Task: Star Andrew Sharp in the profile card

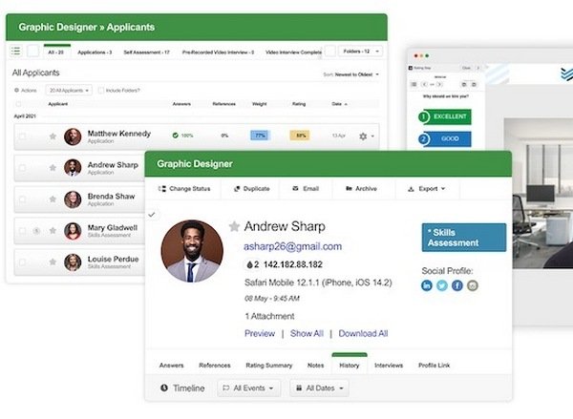Action: pos(234,226)
